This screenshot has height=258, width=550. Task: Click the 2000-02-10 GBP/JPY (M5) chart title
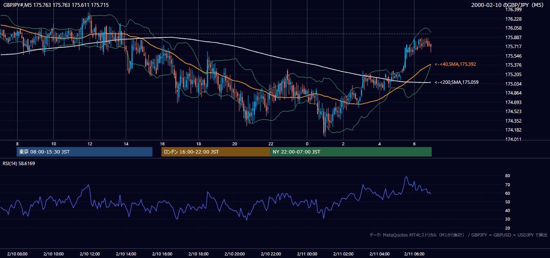coord(508,5)
